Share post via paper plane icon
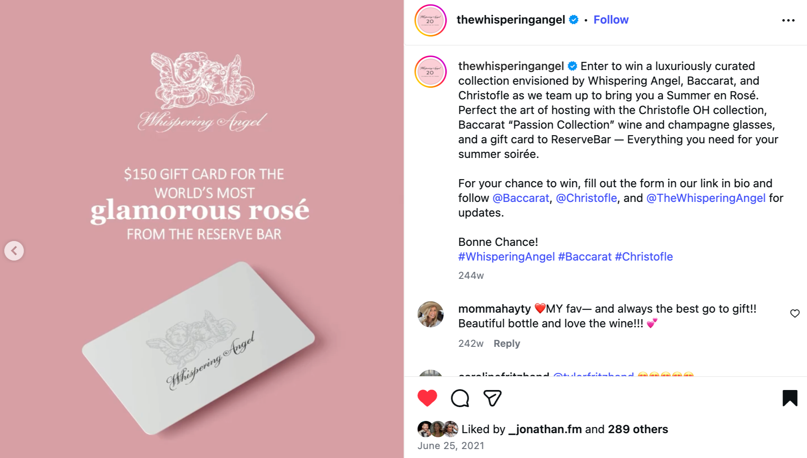 point(492,398)
